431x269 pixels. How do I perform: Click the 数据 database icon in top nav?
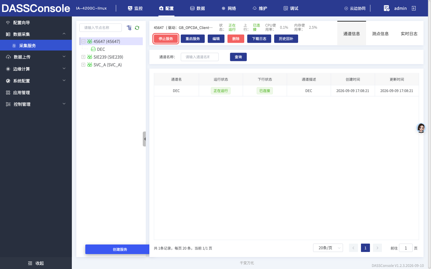point(192,8)
